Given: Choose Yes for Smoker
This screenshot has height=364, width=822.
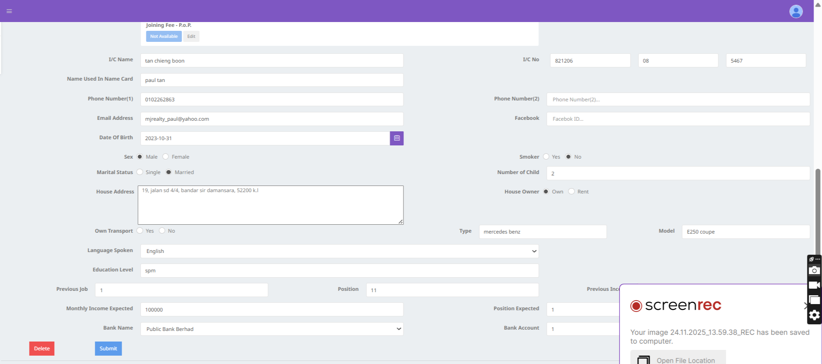Looking at the screenshot, I should [546, 157].
